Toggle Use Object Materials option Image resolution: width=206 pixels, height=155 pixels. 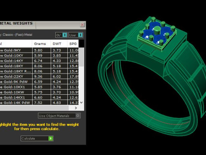pos(59,116)
